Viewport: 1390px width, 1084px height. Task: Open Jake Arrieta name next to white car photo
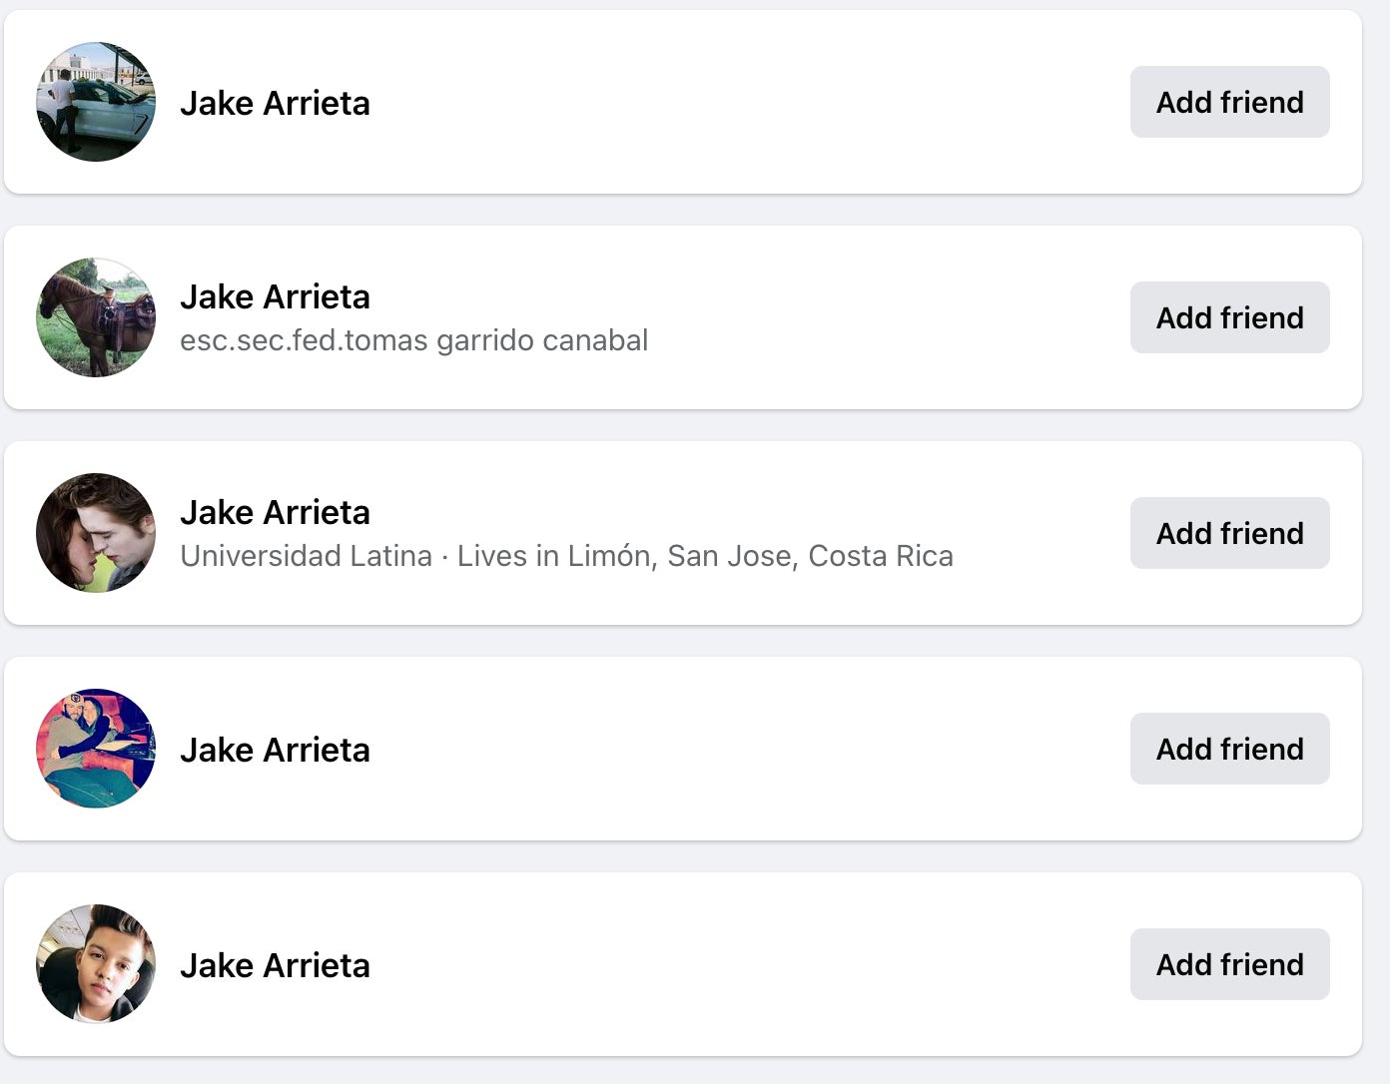click(x=275, y=103)
